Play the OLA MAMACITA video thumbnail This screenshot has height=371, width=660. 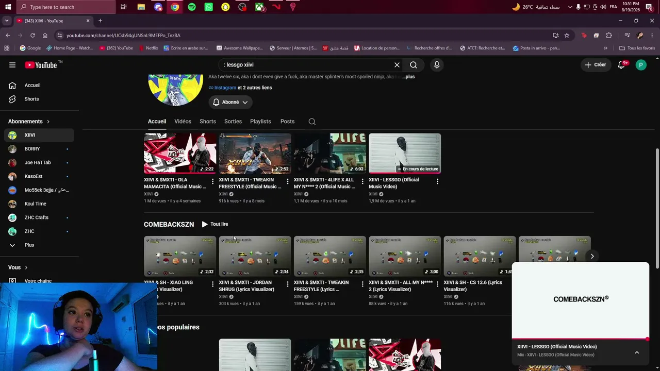pyautogui.click(x=180, y=154)
